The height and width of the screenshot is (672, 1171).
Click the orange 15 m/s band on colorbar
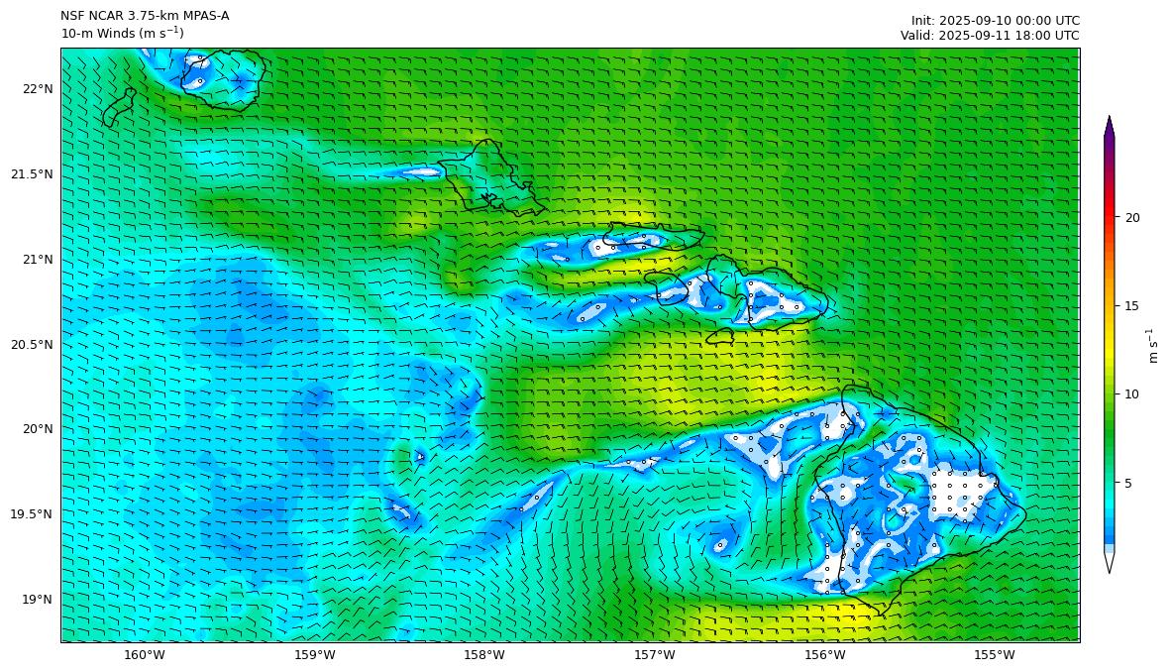point(1109,306)
